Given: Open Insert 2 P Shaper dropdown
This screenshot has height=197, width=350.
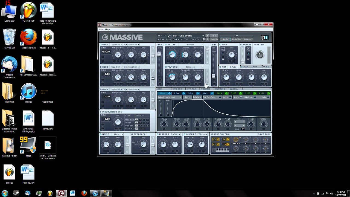Looking at the screenshot, I should point(202,134).
